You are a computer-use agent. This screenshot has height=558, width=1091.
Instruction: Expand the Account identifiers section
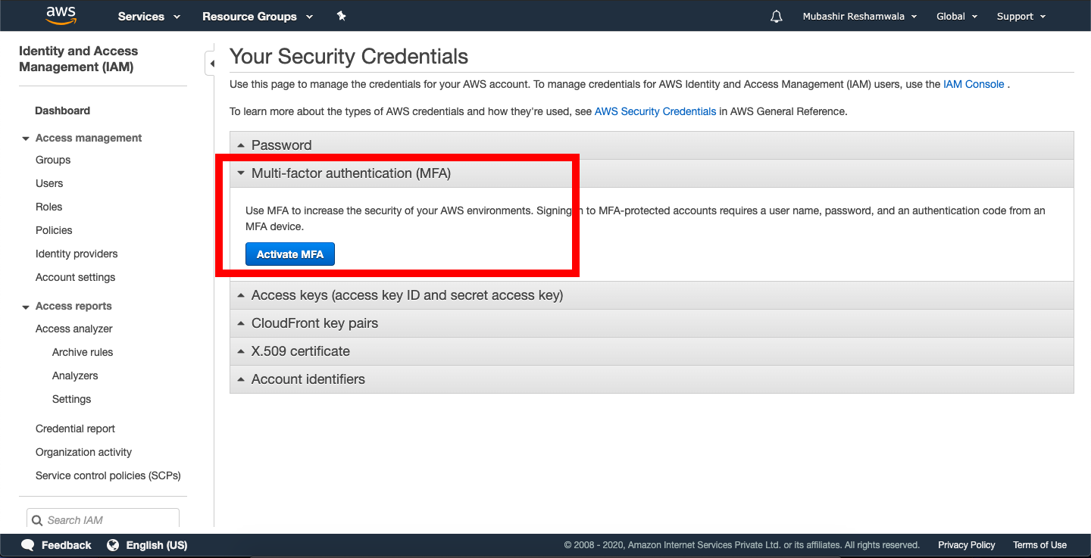652,379
